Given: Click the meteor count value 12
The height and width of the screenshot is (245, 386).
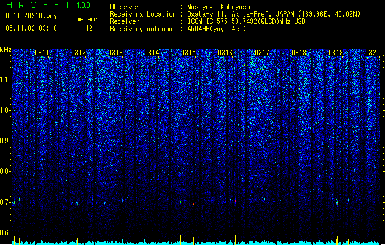Looking at the screenshot, I should point(89,28).
